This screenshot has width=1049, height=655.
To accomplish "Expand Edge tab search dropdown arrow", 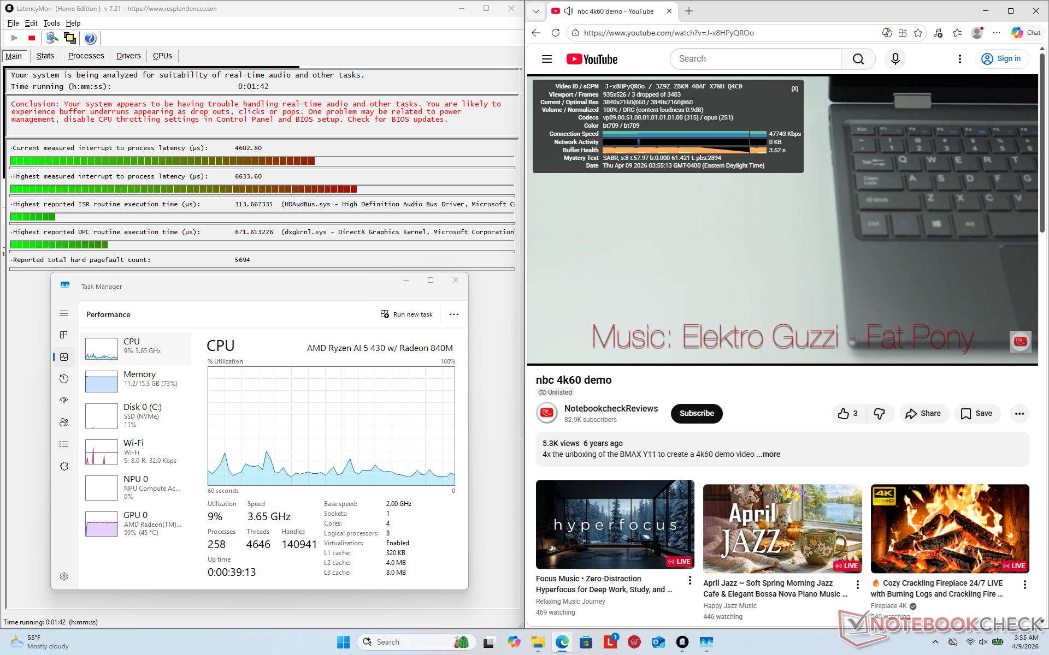I will [x=535, y=11].
